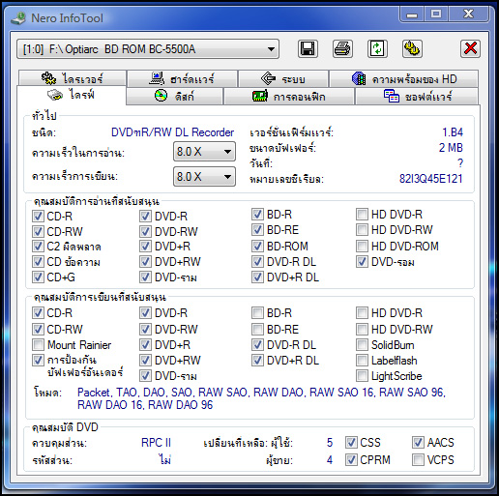
Task: Toggle CD+G read checkbox
Action: click(38, 277)
